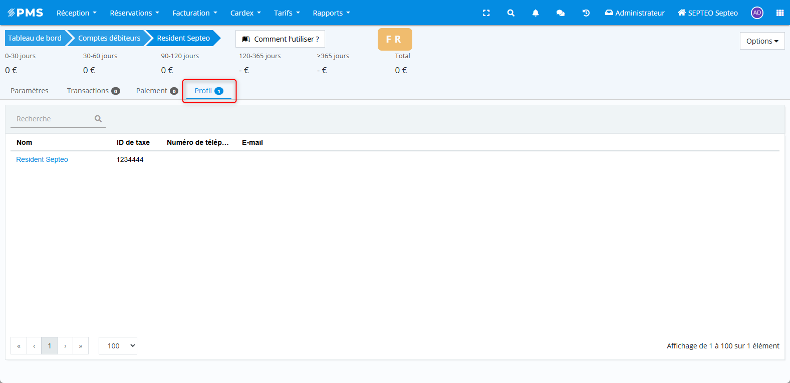Image resolution: width=790 pixels, height=383 pixels.
Task: Open the Facturation menu
Action: click(194, 13)
